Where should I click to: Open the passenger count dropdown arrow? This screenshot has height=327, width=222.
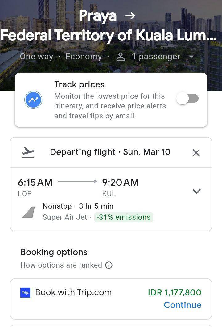coord(191,57)
